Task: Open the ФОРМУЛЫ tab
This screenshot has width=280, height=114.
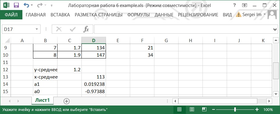Action: (x=138, y=15)
